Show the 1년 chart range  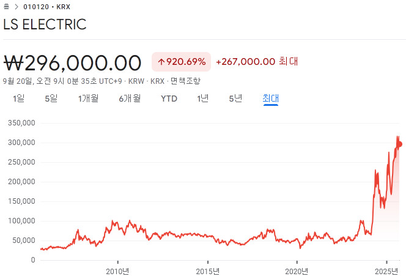[x=203, y=98]
